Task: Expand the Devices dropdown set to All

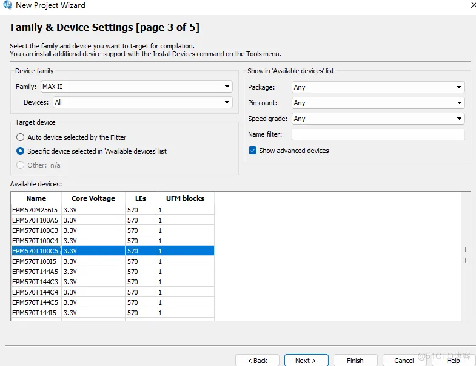Action: click(x=142, y=102)
